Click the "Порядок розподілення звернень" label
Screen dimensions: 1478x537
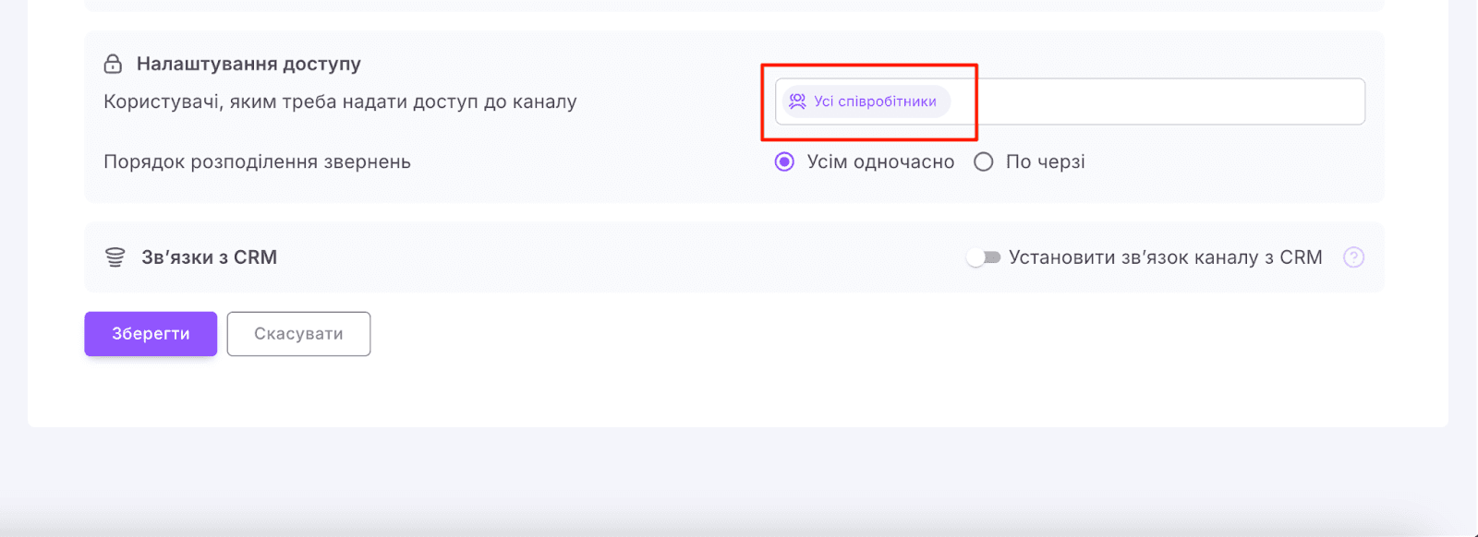[x=257, y=161]
